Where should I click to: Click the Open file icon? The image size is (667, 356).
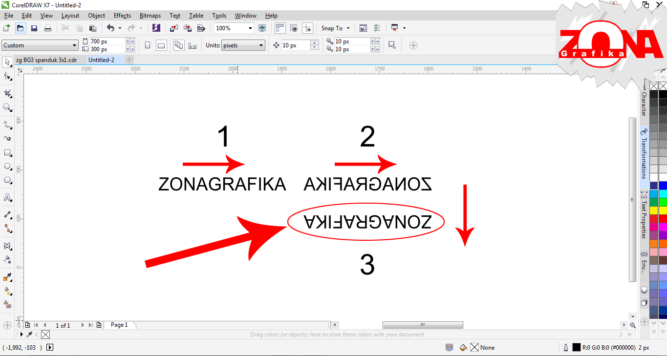21,28
